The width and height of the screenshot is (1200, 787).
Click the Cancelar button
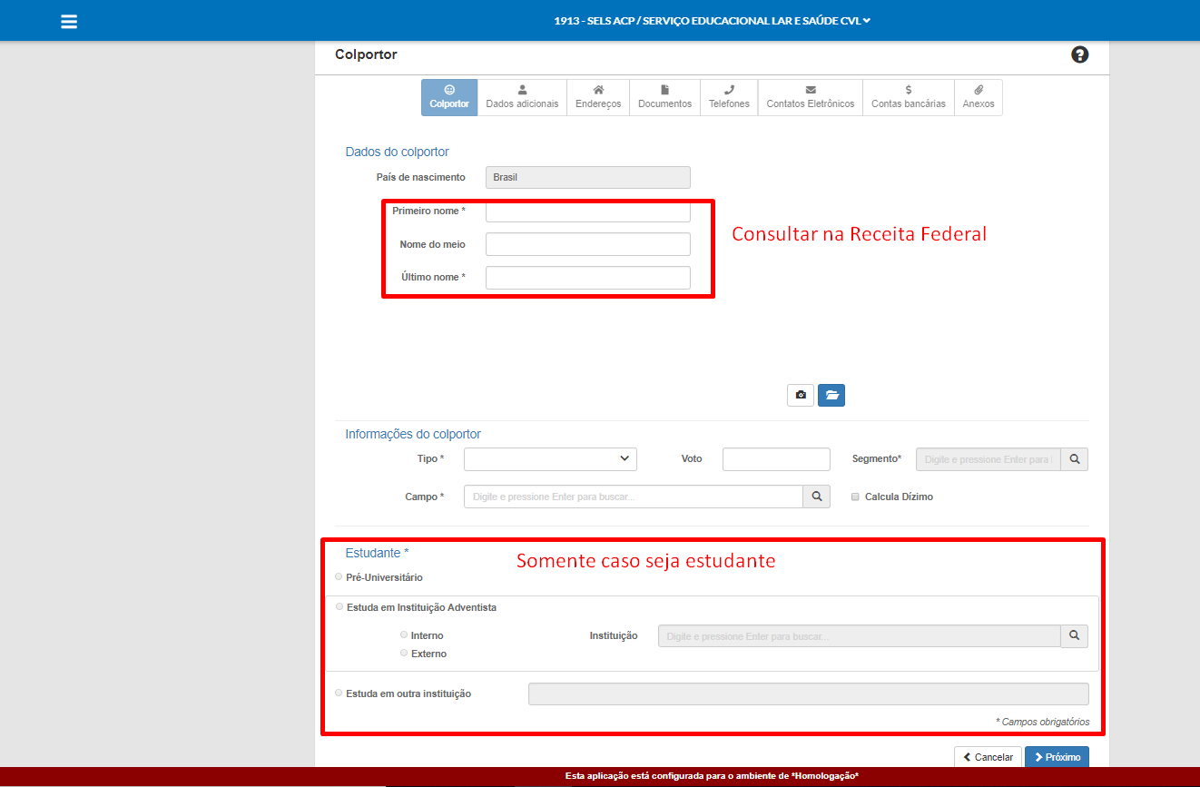click(988, 757)
